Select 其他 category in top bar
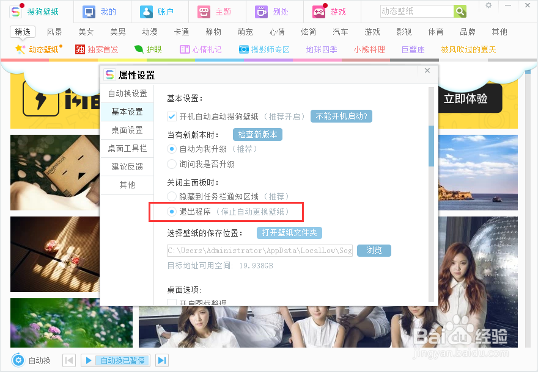The width and height of the screenshot is (538, 372). 499,32
